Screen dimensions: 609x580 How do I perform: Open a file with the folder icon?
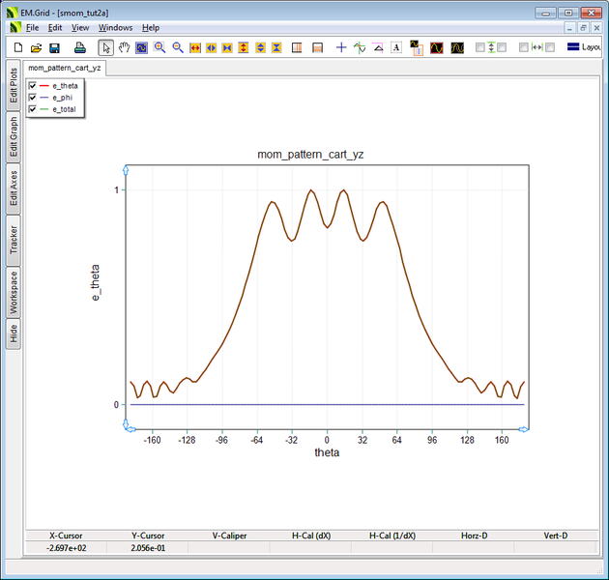pos(36,47)
